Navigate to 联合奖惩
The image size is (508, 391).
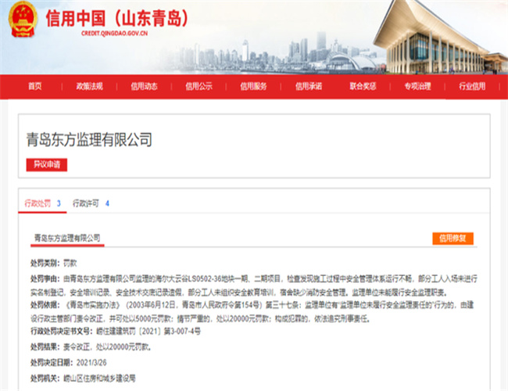coord(363,86)
